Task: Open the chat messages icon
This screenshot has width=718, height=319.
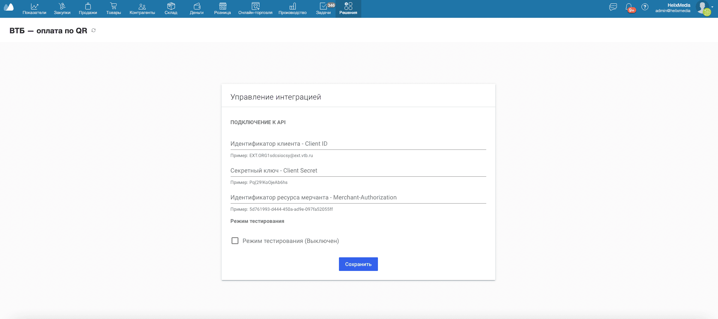Action: pyautogui.click(x=613, y=7)
